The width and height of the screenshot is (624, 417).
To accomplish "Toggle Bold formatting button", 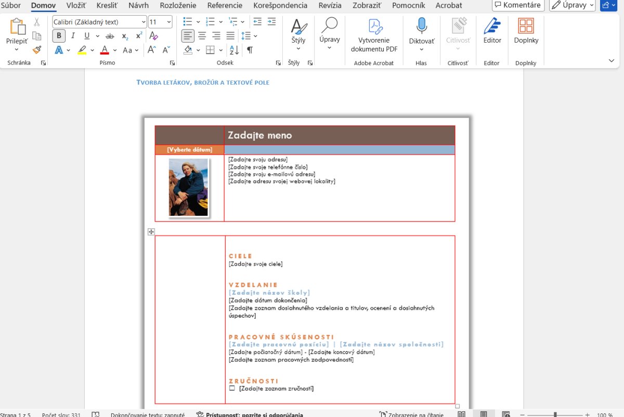I will pyautogui.click(x=59, y=36).
